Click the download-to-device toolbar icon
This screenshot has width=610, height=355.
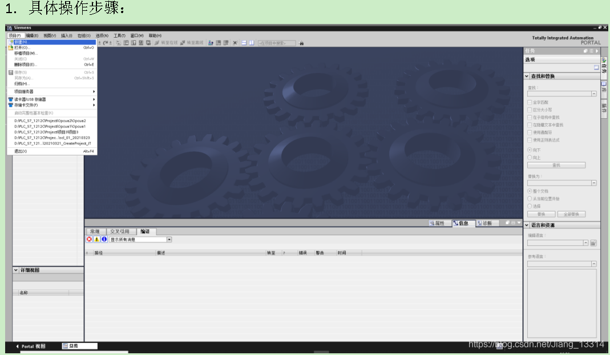coord(126,43)
